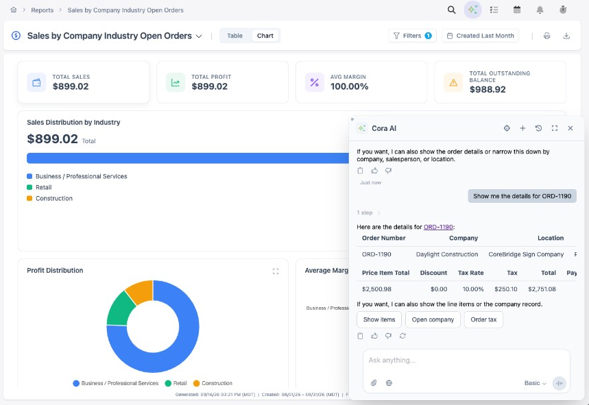This screenshot has width=589, height=405.
Task: Open the report title dropdown chevron
Action: 199,36
